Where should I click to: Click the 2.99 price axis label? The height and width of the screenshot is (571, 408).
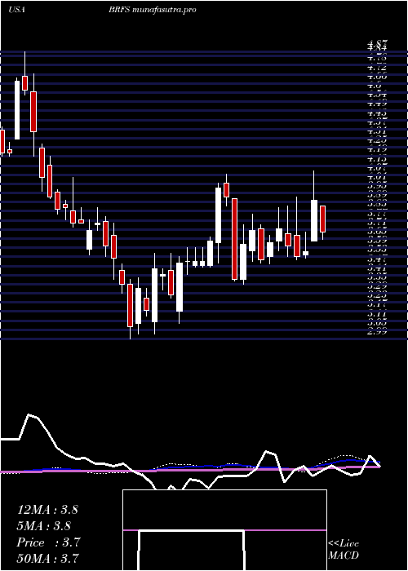pyautogui.click(x=377, y=331)
